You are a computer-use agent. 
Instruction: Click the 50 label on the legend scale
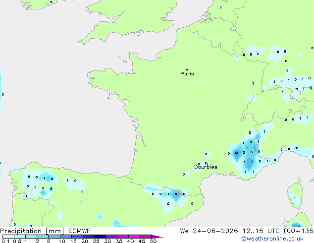(153, 241)
